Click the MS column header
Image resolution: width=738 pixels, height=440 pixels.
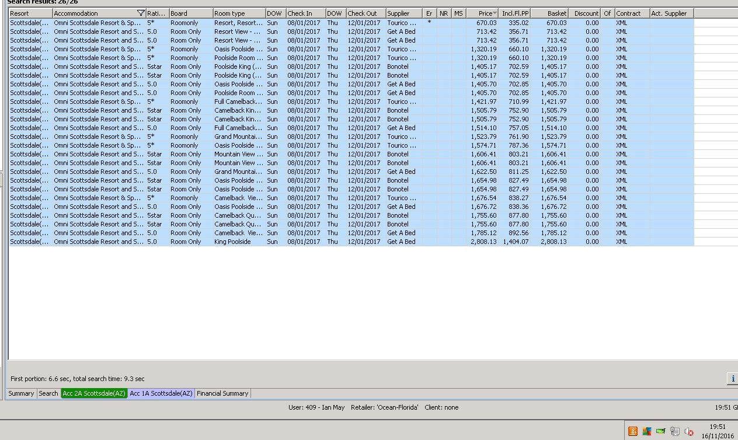tap(458, 13)
